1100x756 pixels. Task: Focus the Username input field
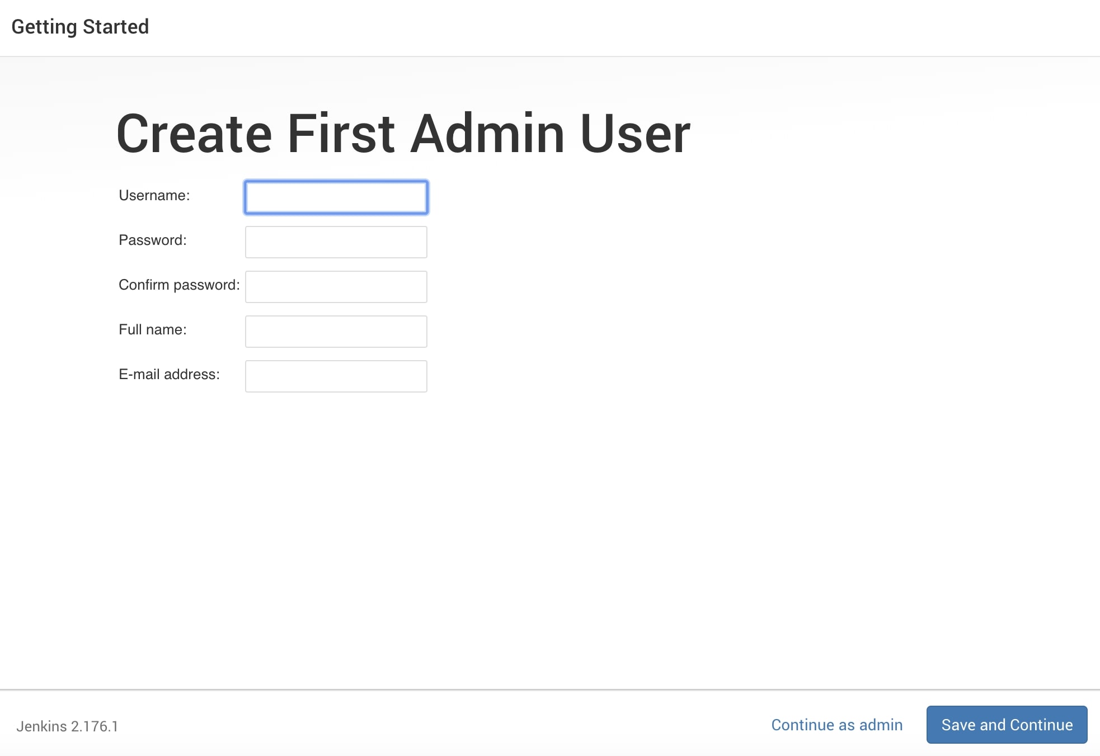coord(336,197)
